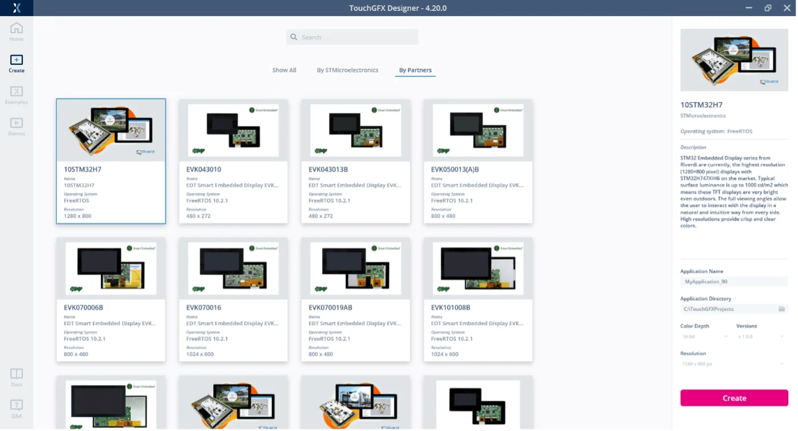This screenshot has width=798, height=431.
Task: Click the search magnifier icon
Action: [294, 37]
